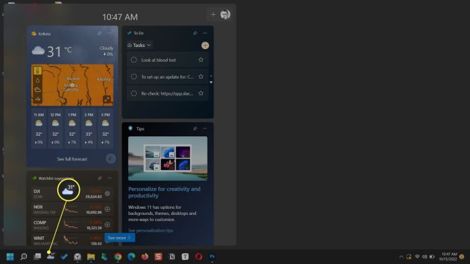Open more options for Watchlist widget
This screenshot has height=264, width=470.
click(x=109, y=178)
